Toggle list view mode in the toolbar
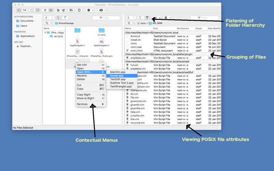 tap(51, 10)
